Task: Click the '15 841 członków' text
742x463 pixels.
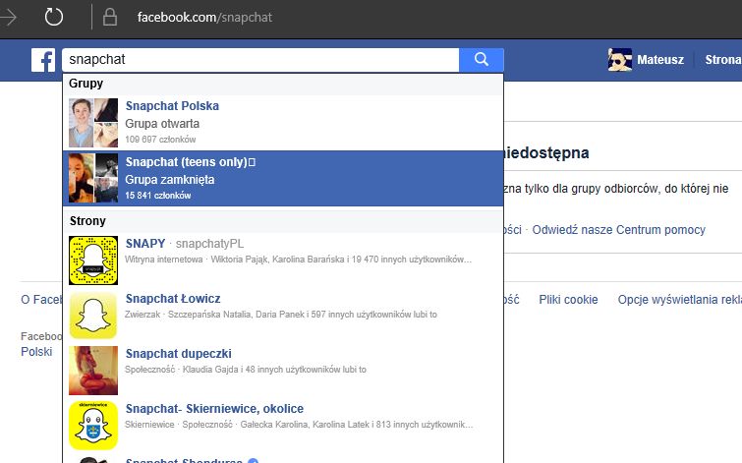Action: pyautogui.click(x=158, y=195)
